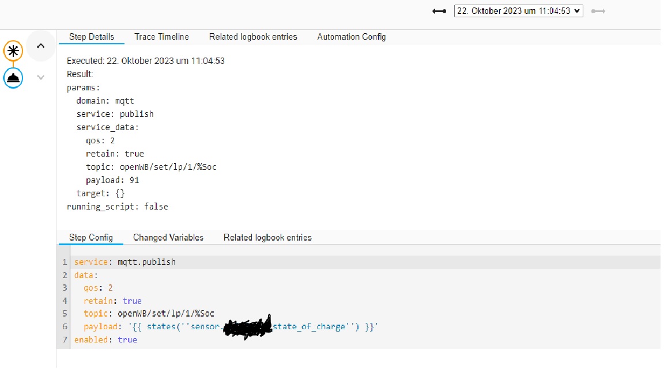Select the service call action node icon

pyautogui.click(x=13, y=78)
